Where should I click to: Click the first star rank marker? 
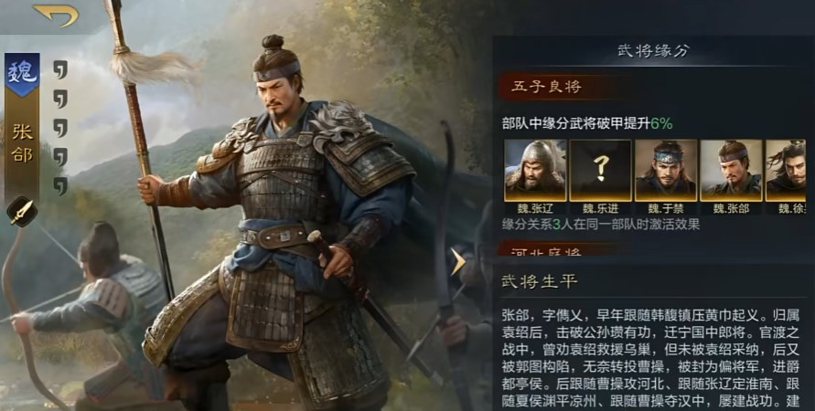point(60,69)
